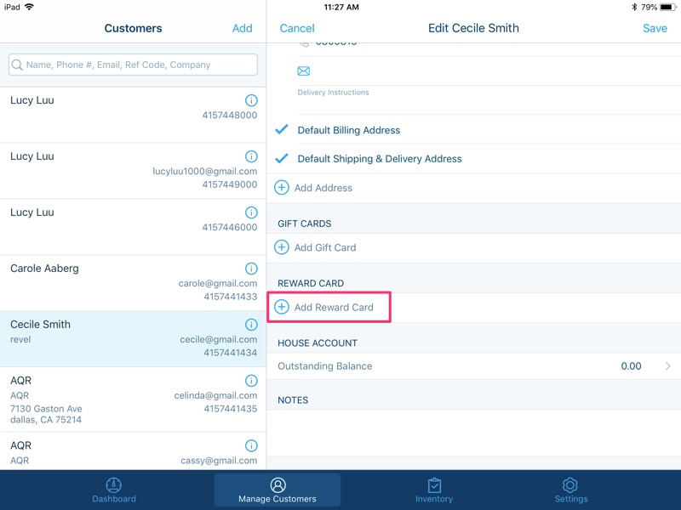
Task: Click the customer search field
Action: click(x=133, y=65)
